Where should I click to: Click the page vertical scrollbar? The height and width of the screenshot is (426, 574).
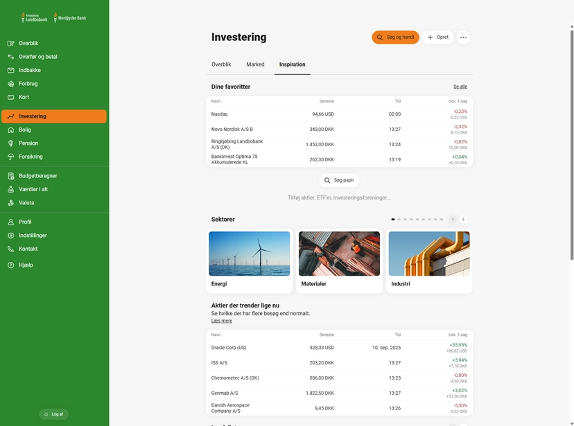coord(572,145)
